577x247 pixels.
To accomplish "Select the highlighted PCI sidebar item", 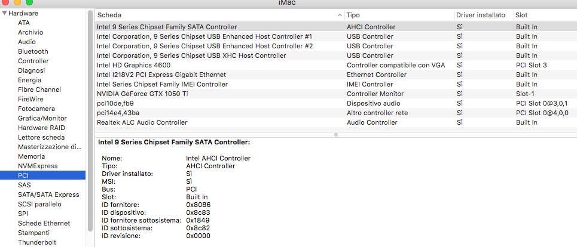I will (42, 175).
